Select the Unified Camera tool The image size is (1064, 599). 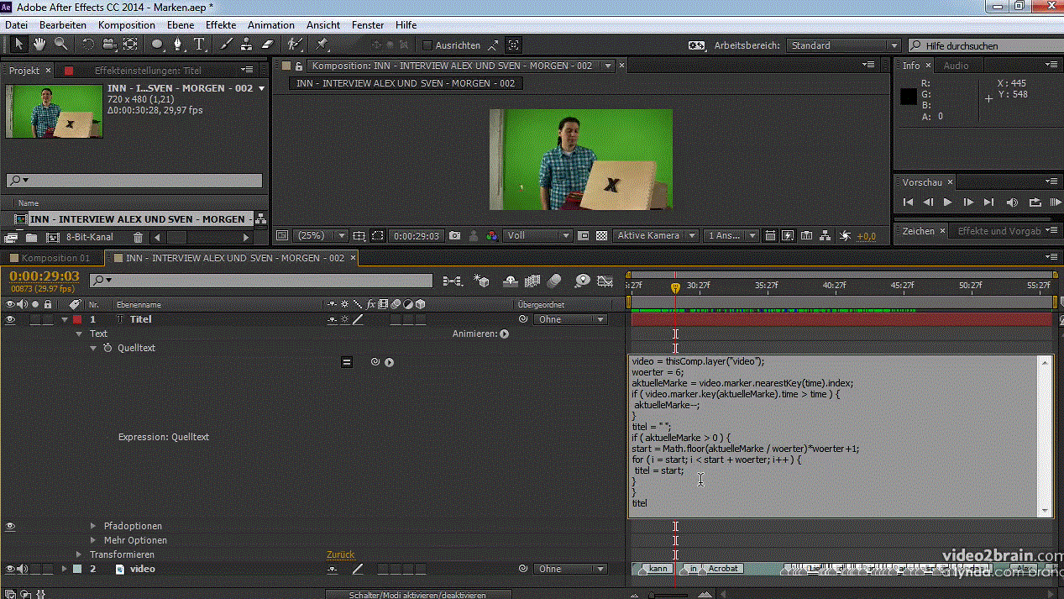point(110,45)
